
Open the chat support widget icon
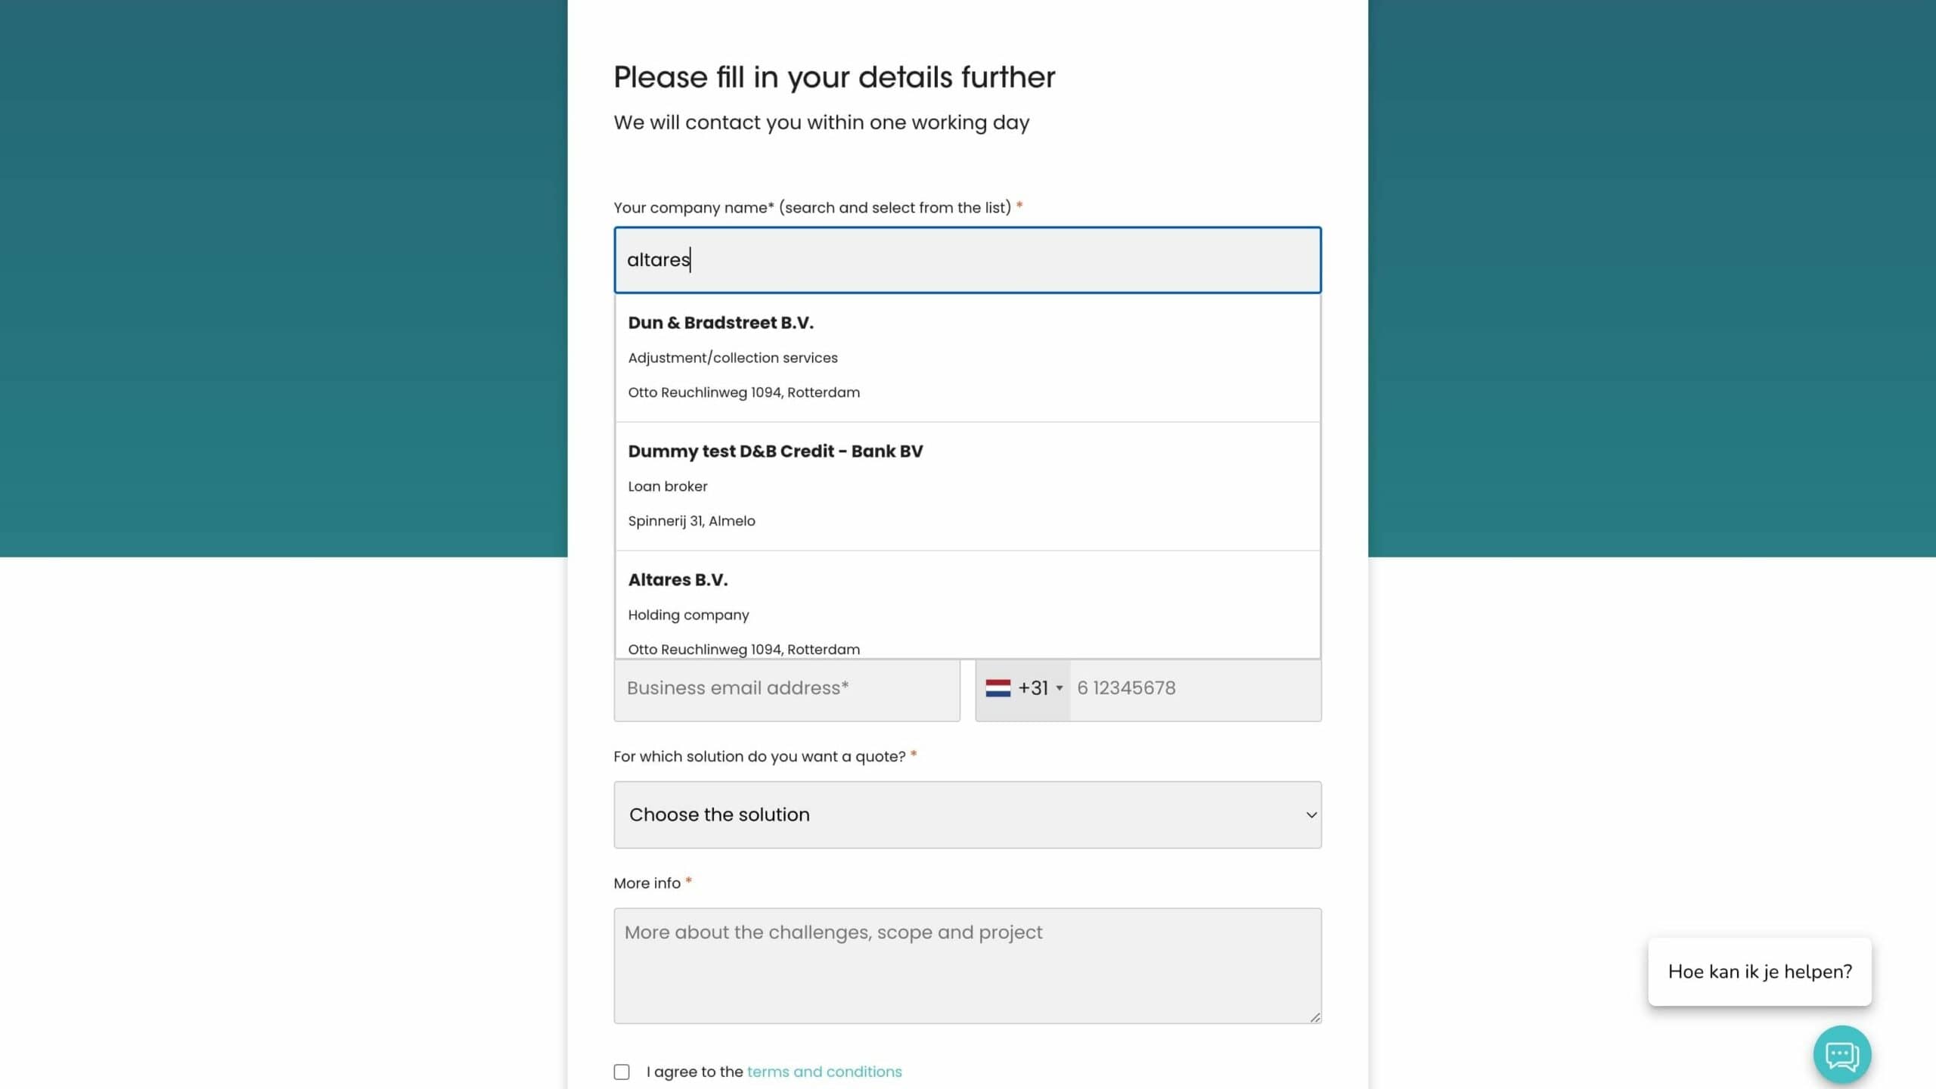pos(1842,1054)
